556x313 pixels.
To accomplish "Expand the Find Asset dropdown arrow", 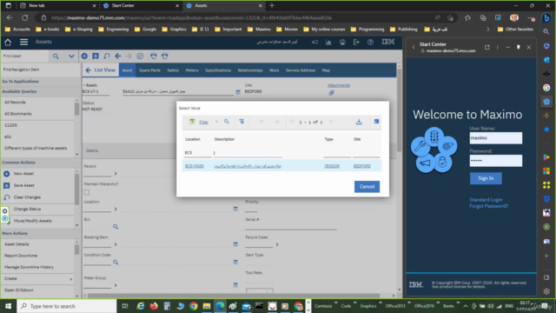I will coord(71,56).
